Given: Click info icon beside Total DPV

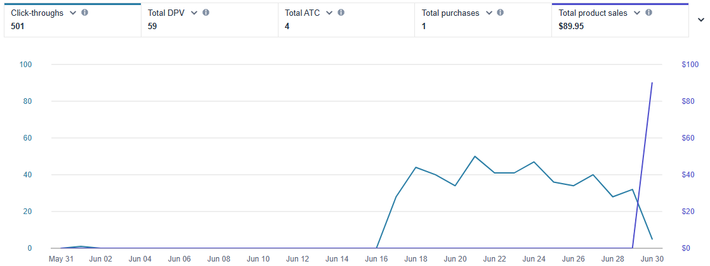Looking at the screenshot, I should [x=206, y=13].
